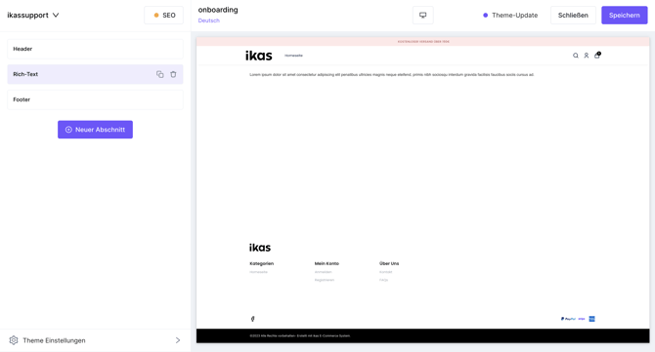Click the Mein Konto heading in footer
The width and height of the screenshot is (655, 352).
[327, 263]
